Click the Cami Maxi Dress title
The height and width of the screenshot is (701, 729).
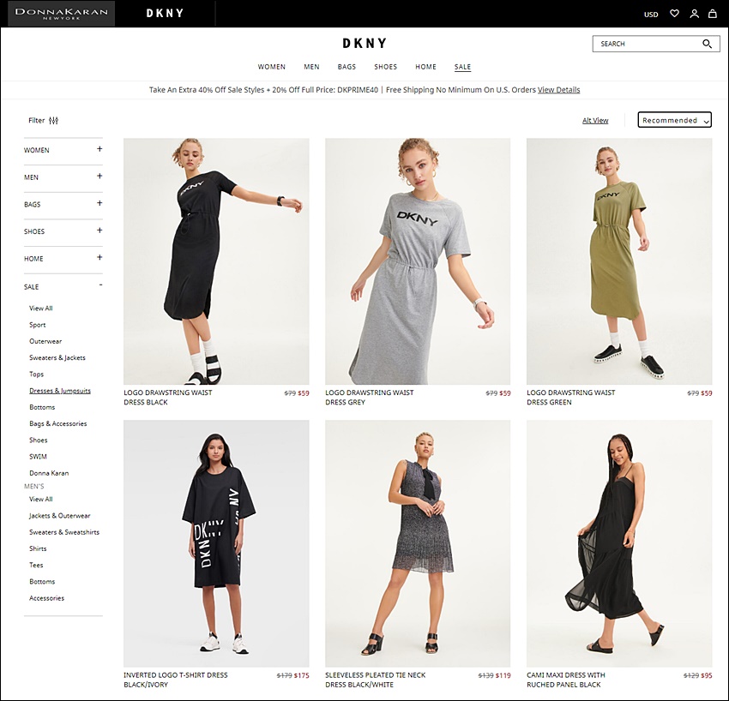point(566,680)
